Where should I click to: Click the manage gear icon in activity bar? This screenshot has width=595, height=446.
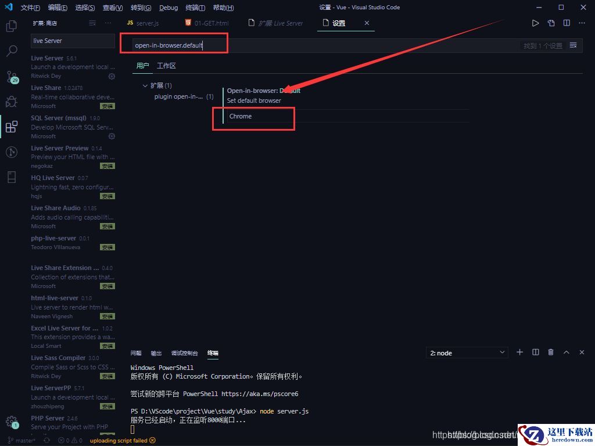[12, 422]
